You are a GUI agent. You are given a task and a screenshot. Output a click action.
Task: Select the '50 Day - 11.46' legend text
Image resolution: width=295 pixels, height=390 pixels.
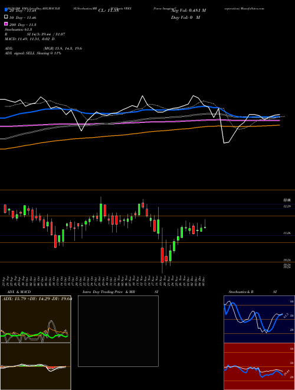(x=22, y=18)
